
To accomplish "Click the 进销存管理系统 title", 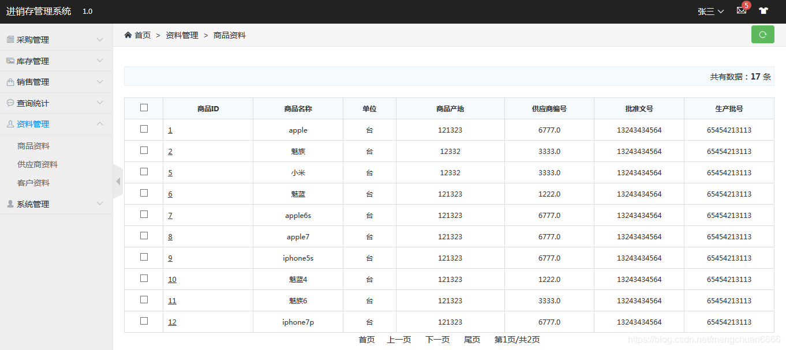I will (39, 11).
